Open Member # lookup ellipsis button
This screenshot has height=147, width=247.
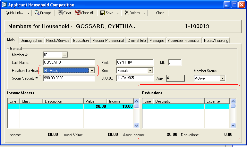[x=65, y=55]
